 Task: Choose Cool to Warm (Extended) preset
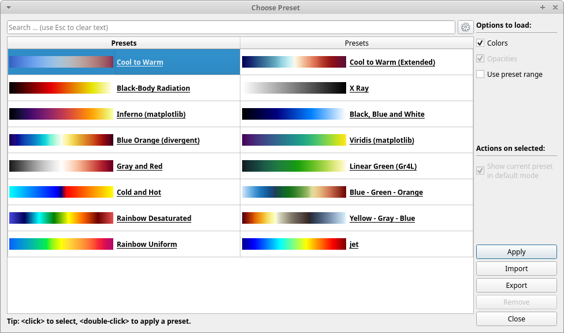pyautogui.click(x=392, y=62)
